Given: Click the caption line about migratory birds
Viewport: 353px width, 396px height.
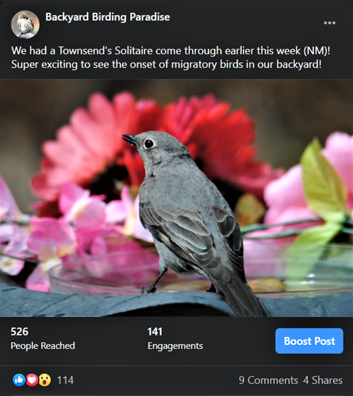Looking at the screenshot, I should point(166,64).
